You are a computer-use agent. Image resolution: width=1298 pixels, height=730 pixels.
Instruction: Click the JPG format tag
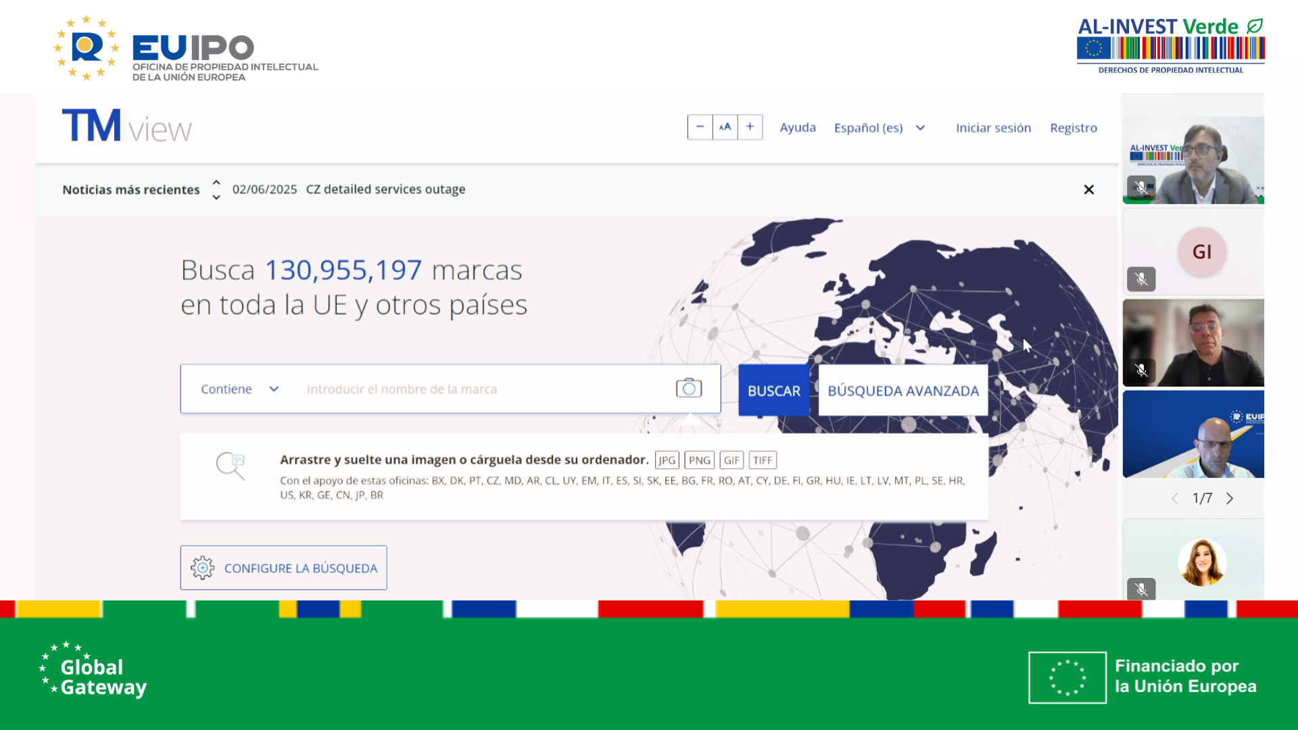[x=667, y=460]
